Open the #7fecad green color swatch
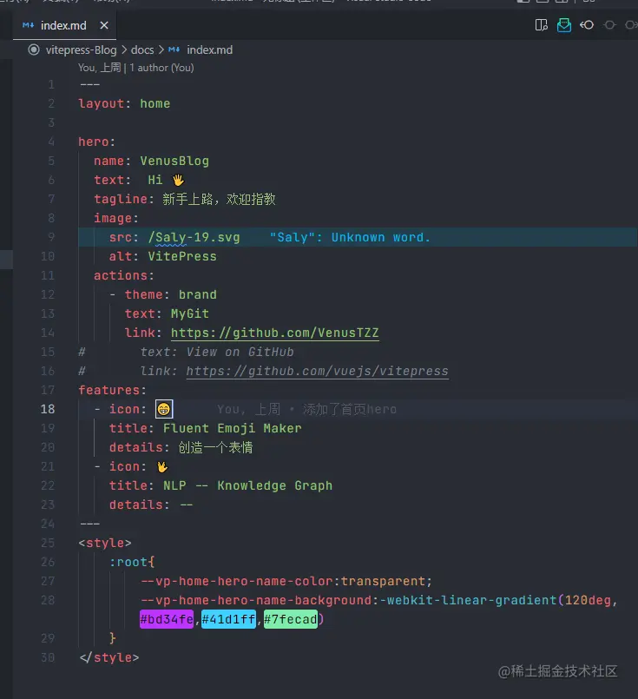 pos(291,619)
